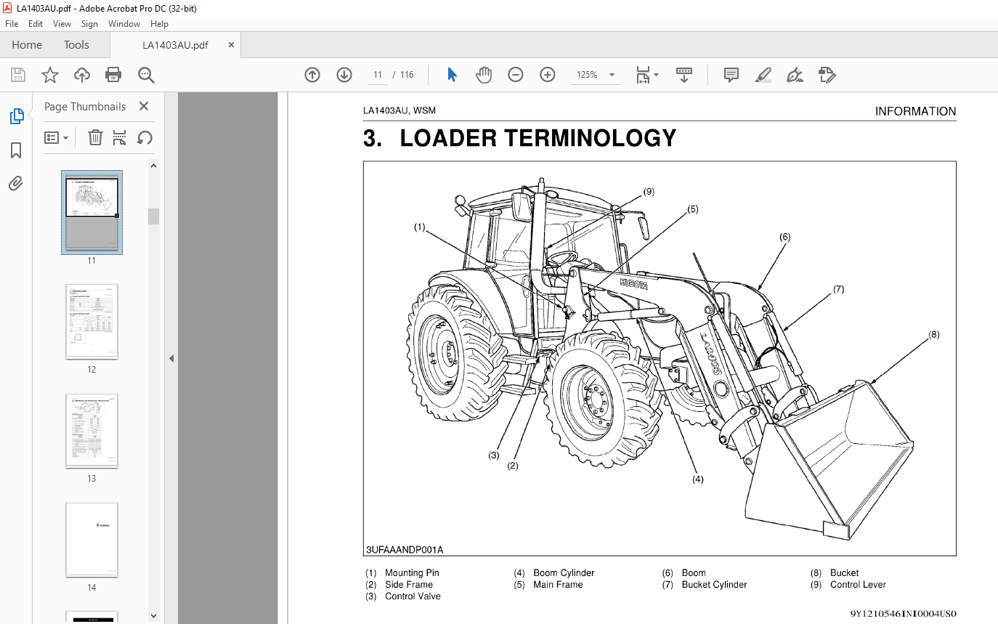Click the scrolling mode keyboard icon

(684, 75)
